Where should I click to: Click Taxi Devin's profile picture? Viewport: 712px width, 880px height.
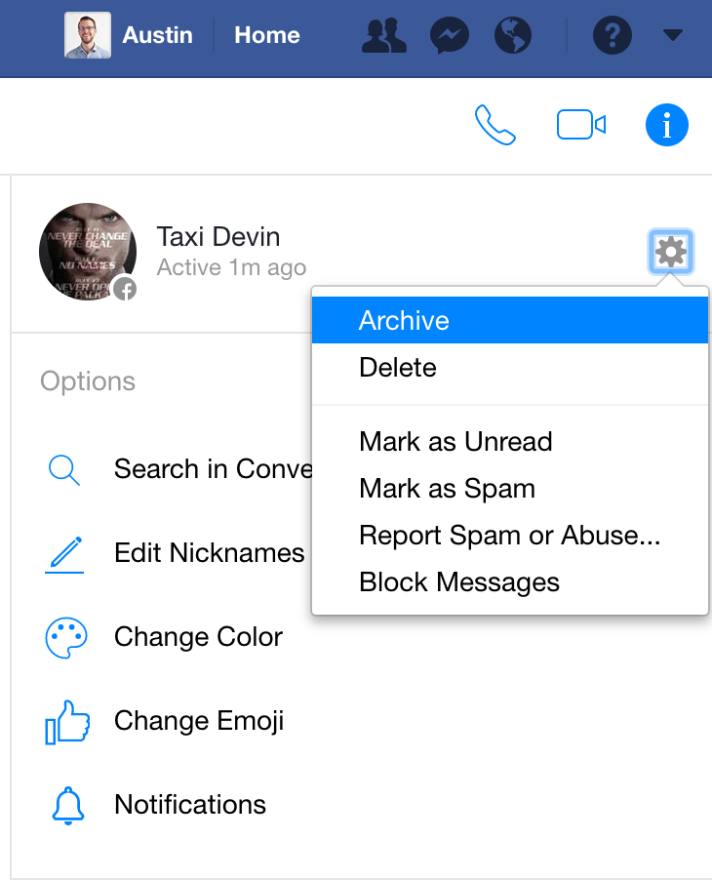click(88, 252)
